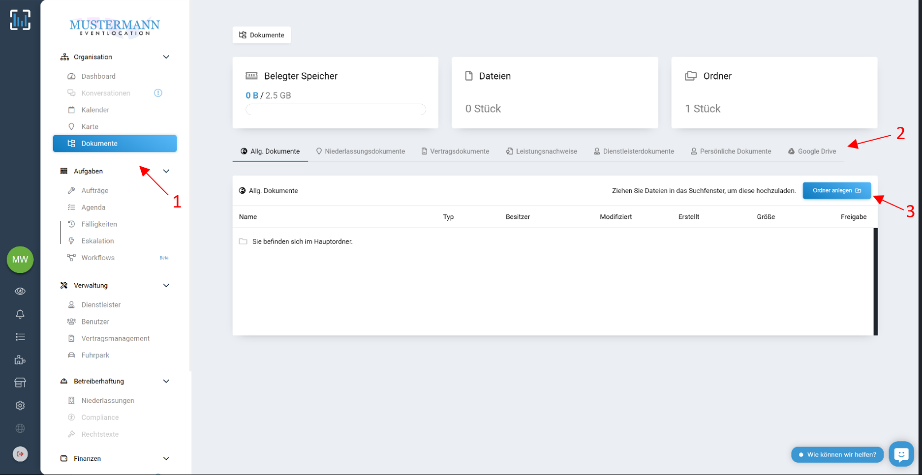
Task: Click the Kalender calendar icon
Action: 71,110
